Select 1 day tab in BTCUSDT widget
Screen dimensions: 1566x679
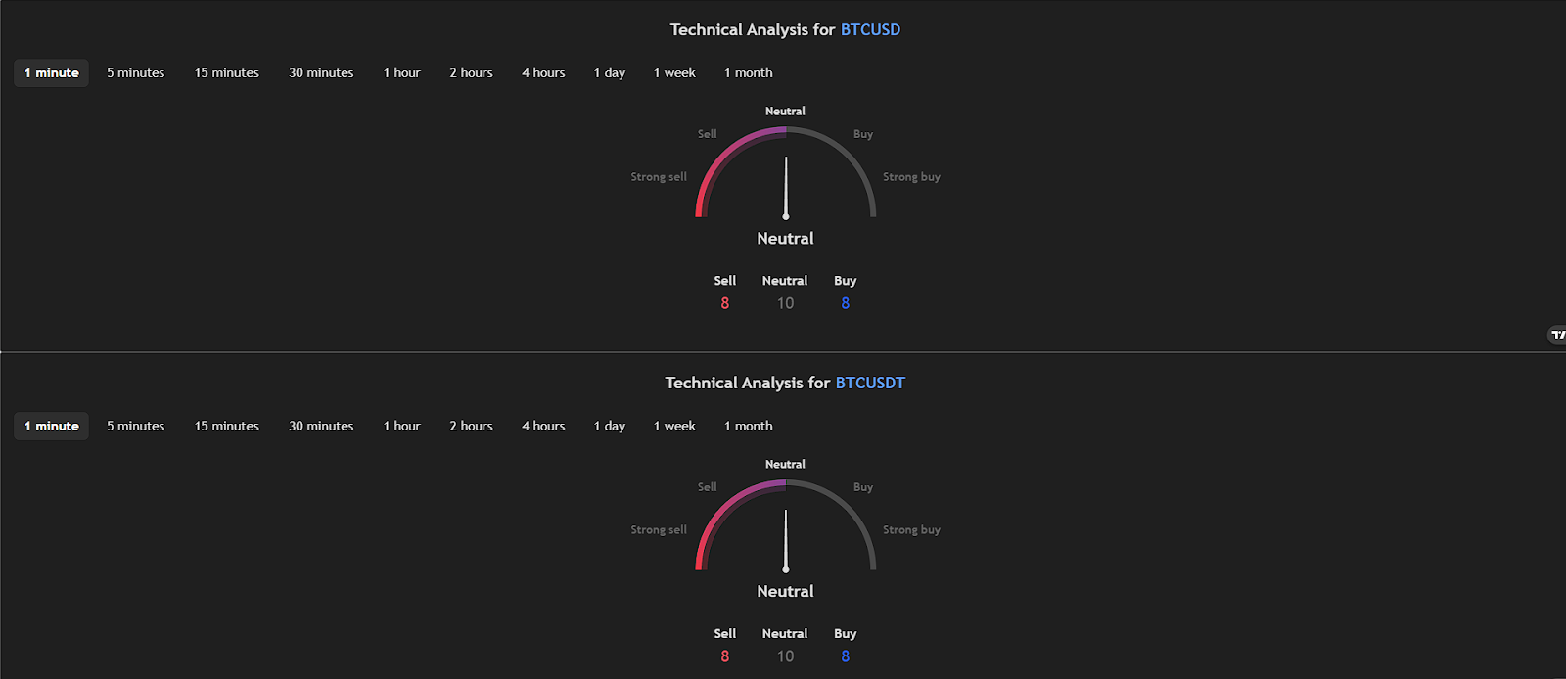(x=609, y=427)
